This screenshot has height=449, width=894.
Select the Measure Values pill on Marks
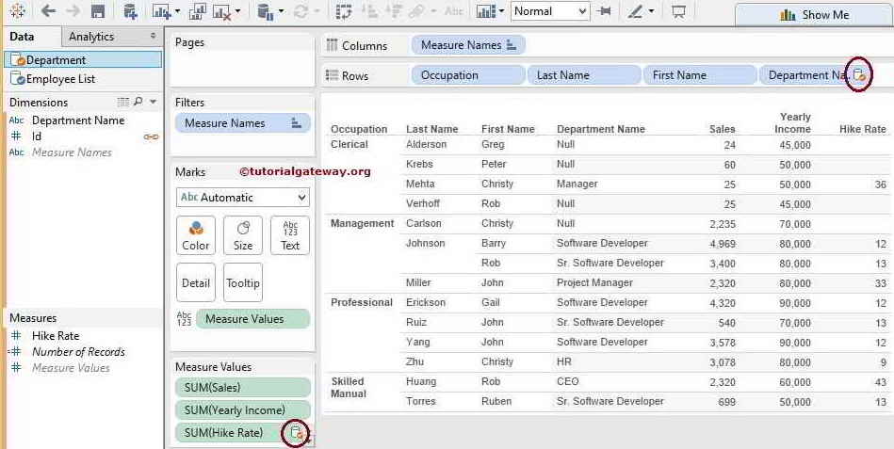point(252,319)
